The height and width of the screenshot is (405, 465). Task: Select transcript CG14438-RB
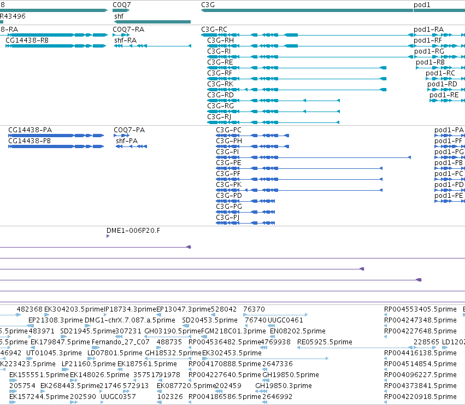(x=27, y=40)
